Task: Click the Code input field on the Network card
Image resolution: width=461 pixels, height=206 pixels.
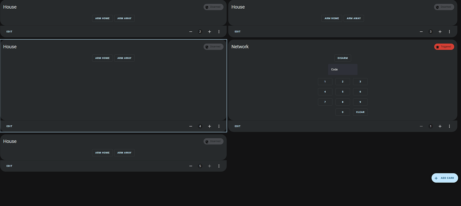Action: click(x=343, y=69)
